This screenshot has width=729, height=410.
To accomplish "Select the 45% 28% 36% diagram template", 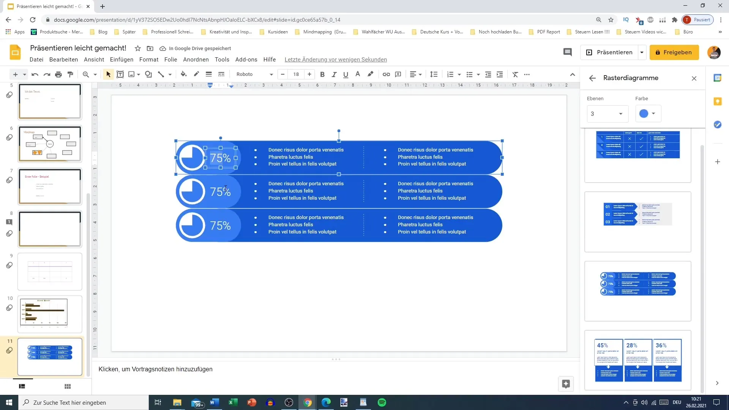I will click(638, 360).
